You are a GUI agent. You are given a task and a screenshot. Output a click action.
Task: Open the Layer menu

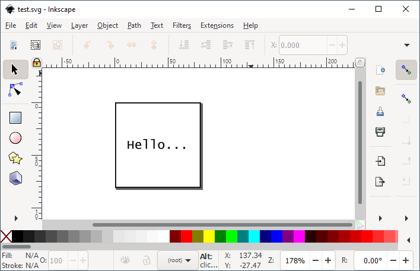[79, 25]
